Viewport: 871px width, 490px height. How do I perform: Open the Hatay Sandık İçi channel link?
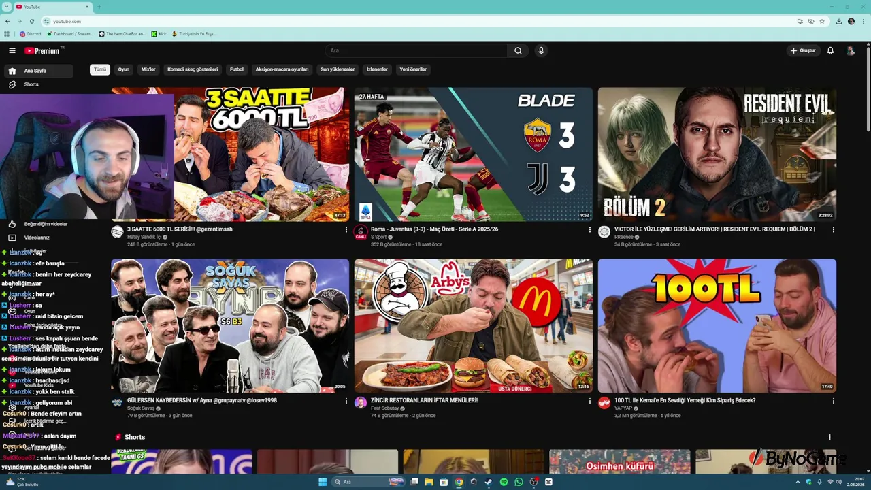pyautogui.click(x=144, y=238)
